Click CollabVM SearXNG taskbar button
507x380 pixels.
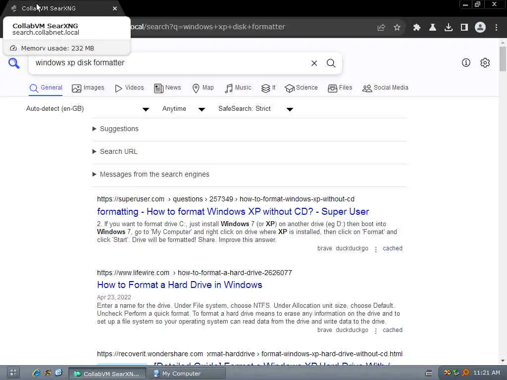[x=107, y=373]
